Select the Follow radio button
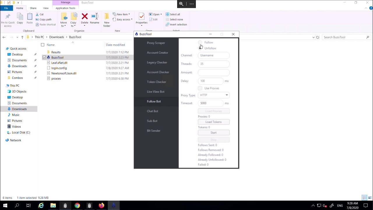 click(x=200, y=43)
